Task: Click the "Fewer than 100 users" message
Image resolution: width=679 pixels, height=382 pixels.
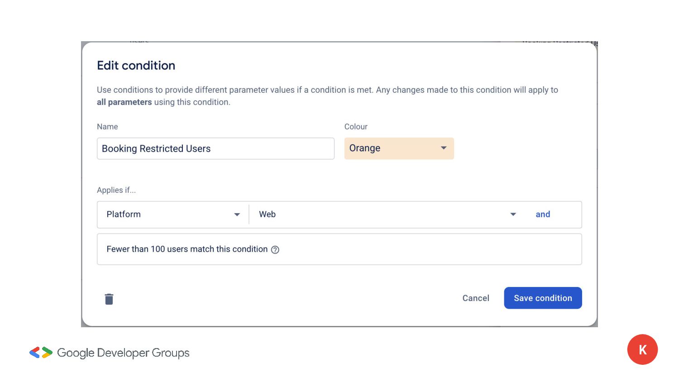Action: [x=187, y=249]
